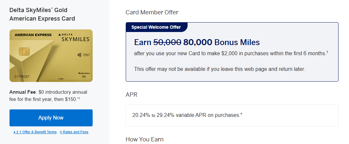Viewport: 349px width, 144px height.
Task: Click the footnote symbol after 'APR on purchases'
Action: pyautogui.click(x=242, y=114)
